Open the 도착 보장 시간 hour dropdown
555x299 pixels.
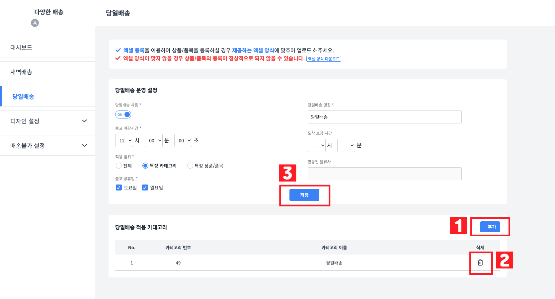(317, 145)
